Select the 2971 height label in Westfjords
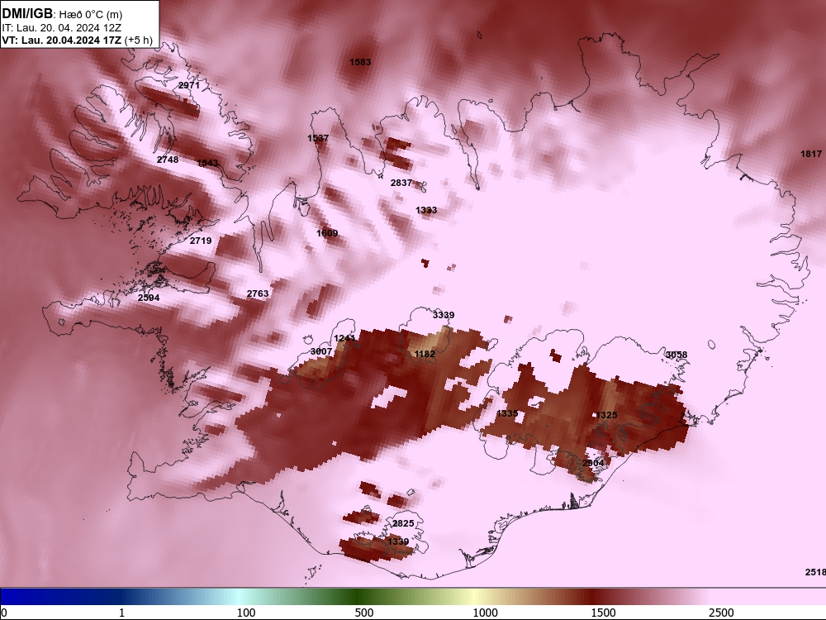 (189, 85)
